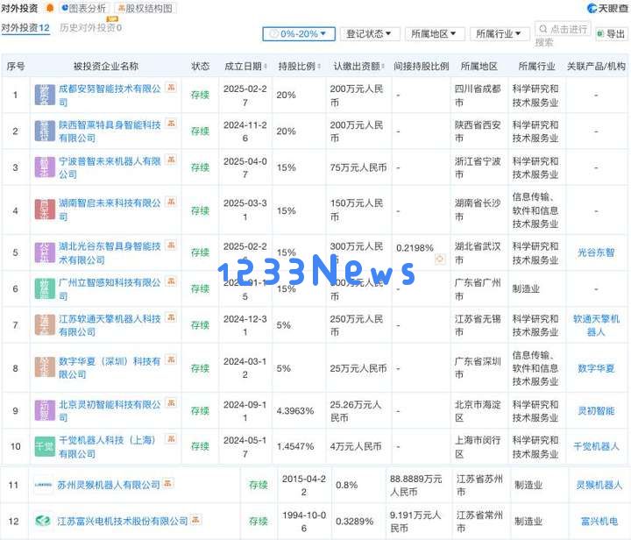This screenshot has width=631, height=540.
Task: Click the green 千觉 logo thumbnail
Action: 45,447
